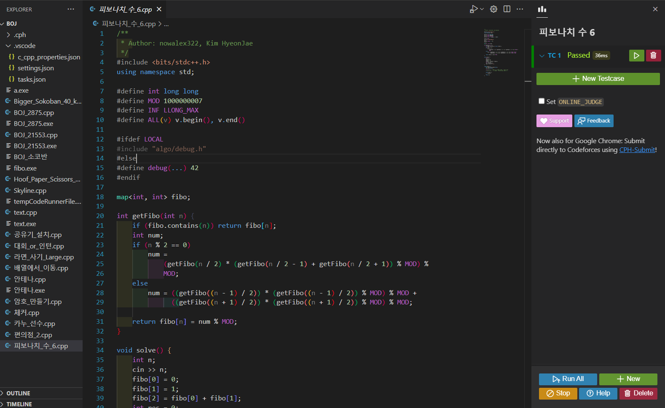The width and height of the screenshot is (665, 408).
Task: Click the bar chart icon in CPH panel
Action: click(542, 9)
